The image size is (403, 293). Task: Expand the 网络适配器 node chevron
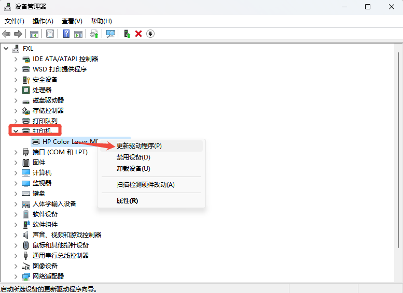(16, 276)
